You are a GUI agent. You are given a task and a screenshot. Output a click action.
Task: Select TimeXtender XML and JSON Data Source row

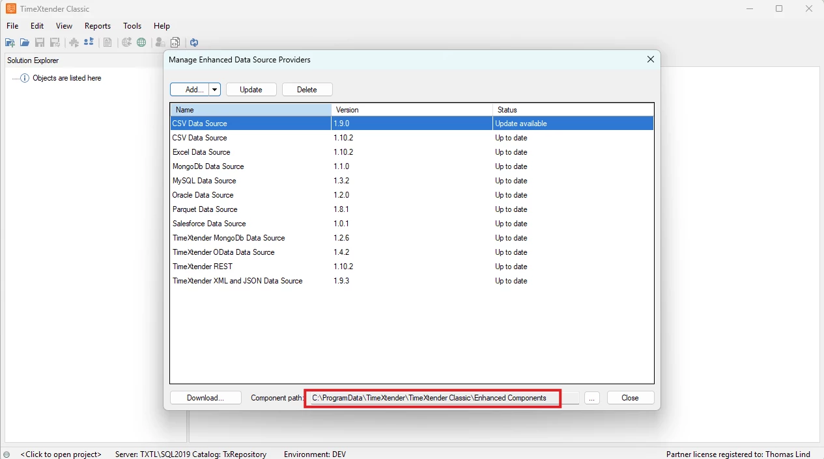point(412,281)
